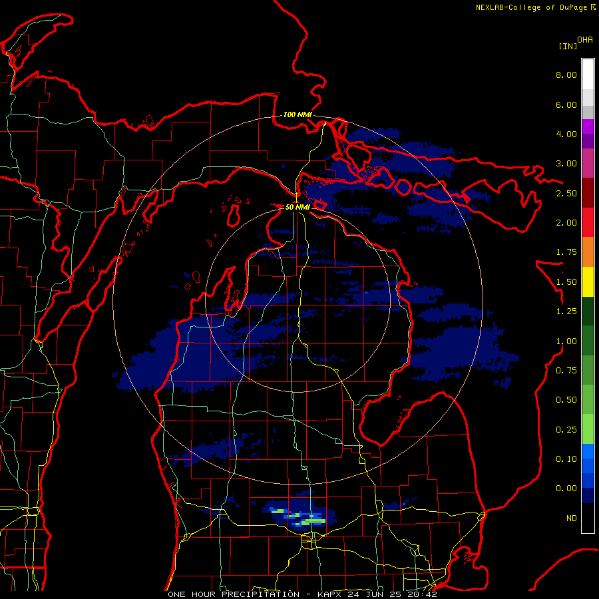Click the 1.50 legend value
599x599 pixels.
pos(566,282)
